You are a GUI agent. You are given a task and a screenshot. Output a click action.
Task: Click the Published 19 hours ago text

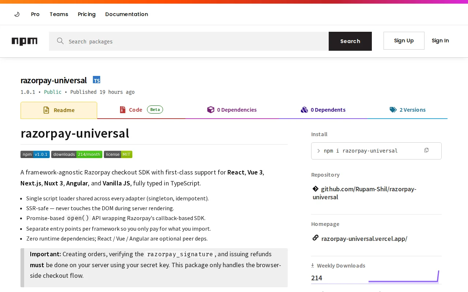pyautogui.click(x=102, y=92)
